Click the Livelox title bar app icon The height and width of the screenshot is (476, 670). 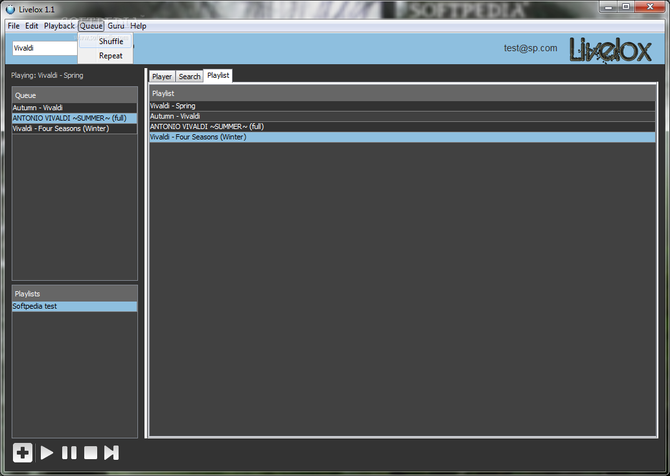pyautogui.click(x=10, y=9)
